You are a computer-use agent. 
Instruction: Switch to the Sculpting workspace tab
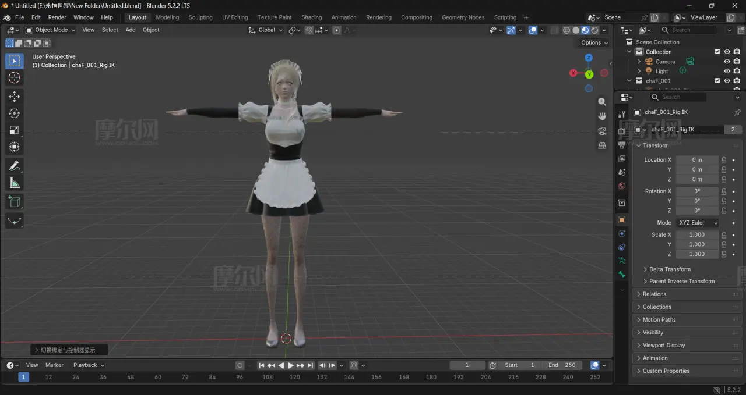click(200, 17)
